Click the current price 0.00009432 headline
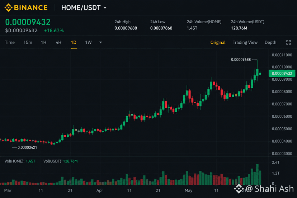This screenshot has width=297, height=198. 28,22
